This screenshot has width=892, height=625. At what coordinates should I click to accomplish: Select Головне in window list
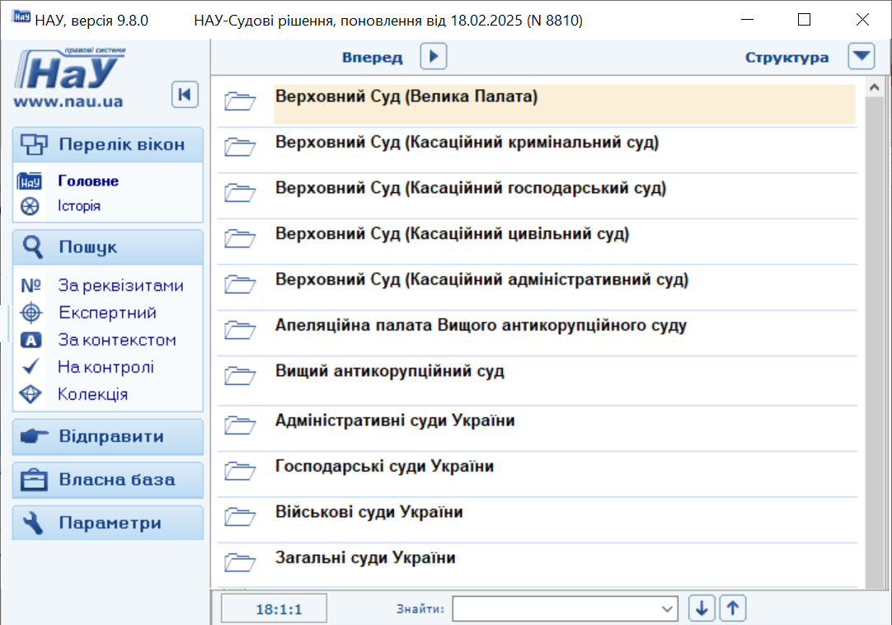[x=88, y=181]
